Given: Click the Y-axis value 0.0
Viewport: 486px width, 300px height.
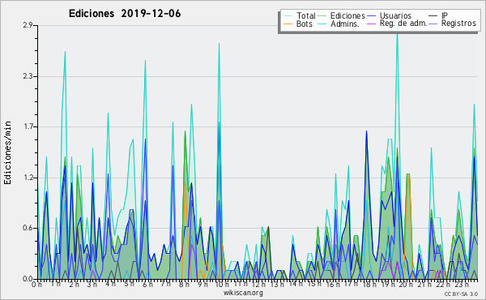Looking at the screenshot, I should click(x=28, y=279).
